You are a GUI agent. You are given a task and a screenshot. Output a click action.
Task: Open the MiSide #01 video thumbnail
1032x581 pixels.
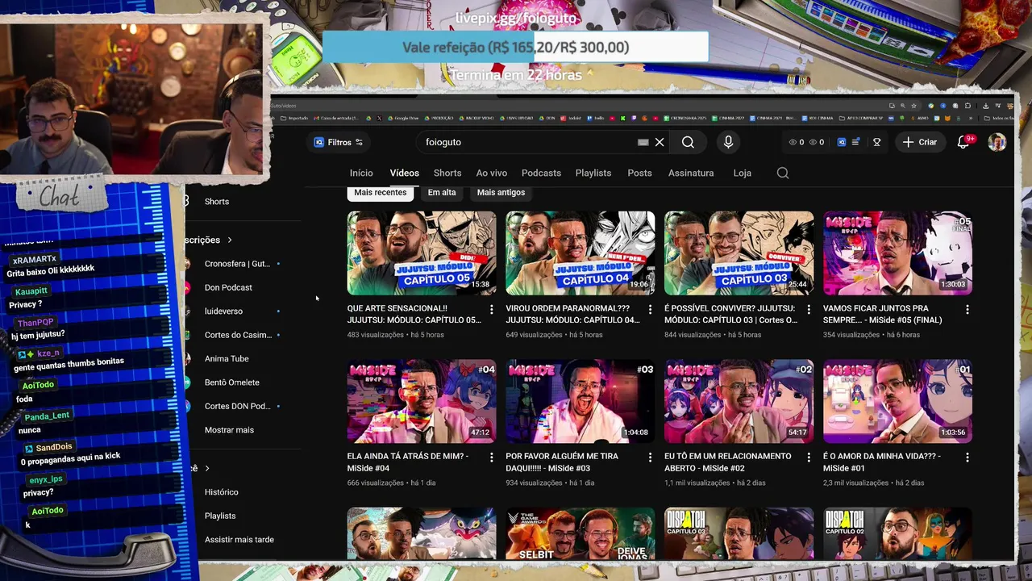(897, 401)
